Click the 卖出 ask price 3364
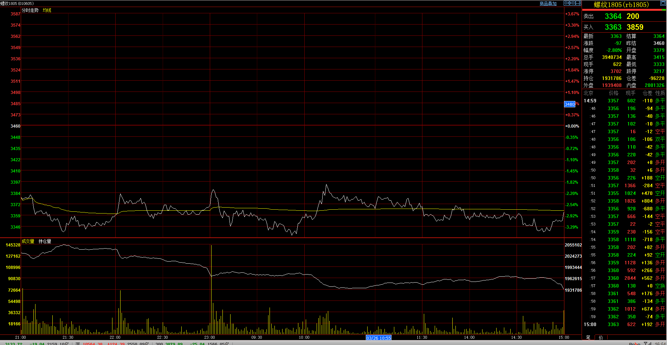The height and width of the screenshot is (345, 667). click(613, 16)
